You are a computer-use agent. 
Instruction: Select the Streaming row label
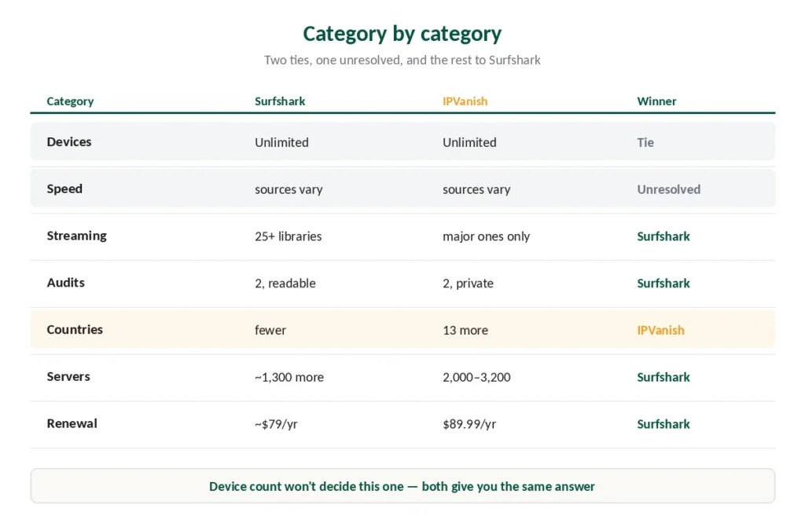(x=76, y=236)
